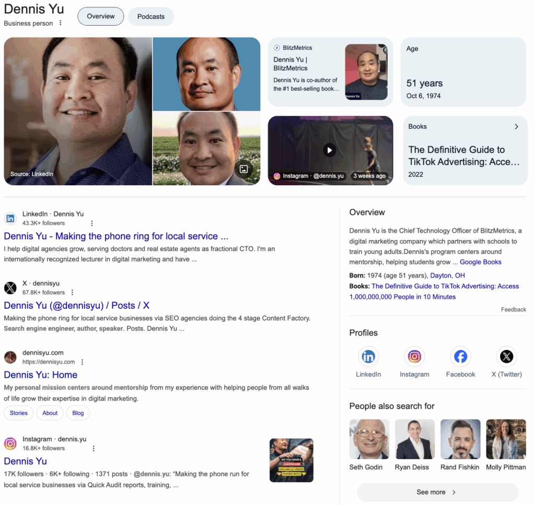
Task: Click three-dot menu beside Business person
Action: pos(61,23)
